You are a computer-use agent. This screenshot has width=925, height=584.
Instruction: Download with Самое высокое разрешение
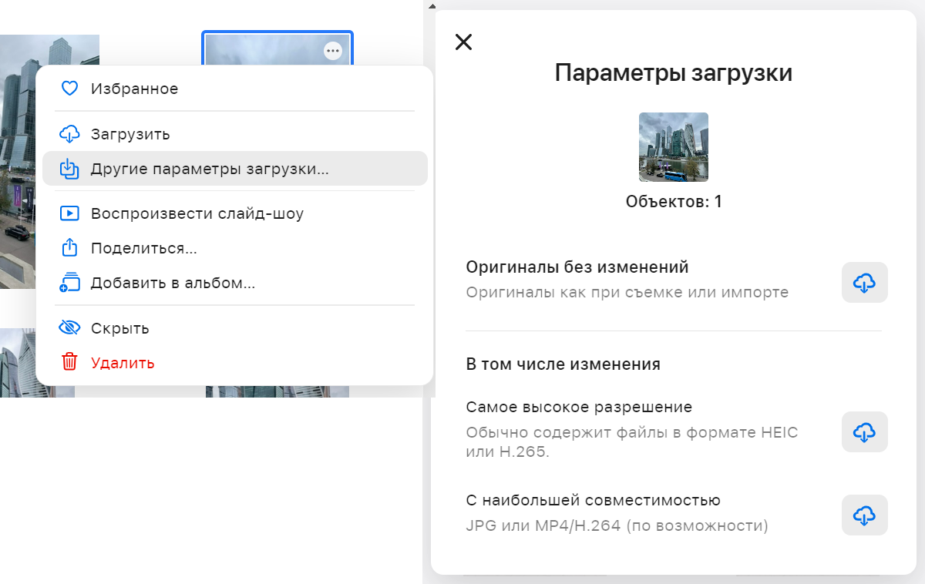(x=864, y=431)
